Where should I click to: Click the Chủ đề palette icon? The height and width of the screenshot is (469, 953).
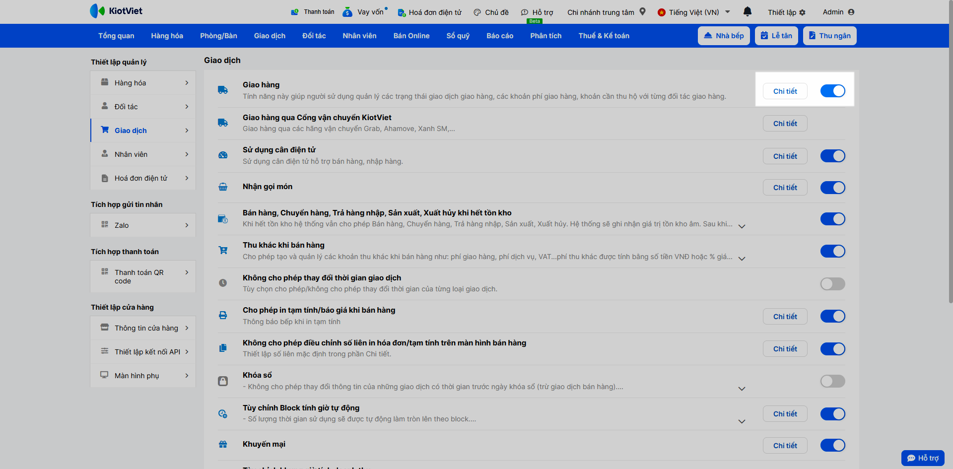pyautogui.click(x=477, y=12)
